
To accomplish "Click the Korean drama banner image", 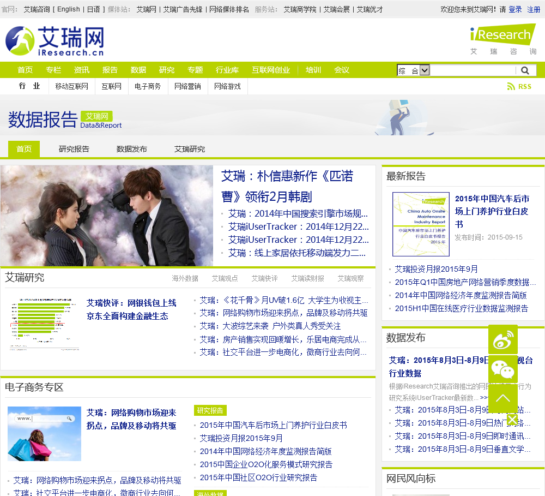I will 107,216.
